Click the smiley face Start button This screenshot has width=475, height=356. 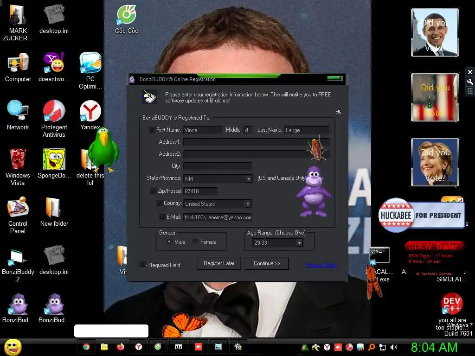[x=13, y=347]
